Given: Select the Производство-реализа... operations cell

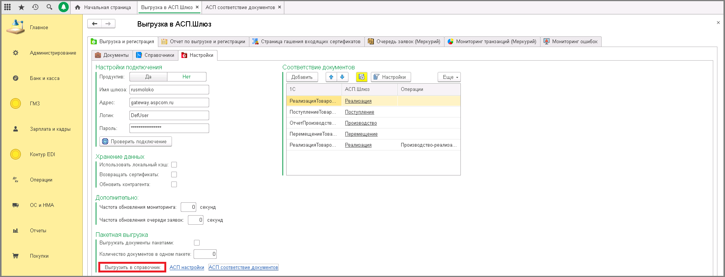Looking at the screenshot, I should pos(429,145).
